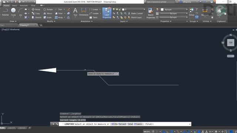The image size is (237, 133).
Task: Select the Polyline tool
Action: [5, 12]
